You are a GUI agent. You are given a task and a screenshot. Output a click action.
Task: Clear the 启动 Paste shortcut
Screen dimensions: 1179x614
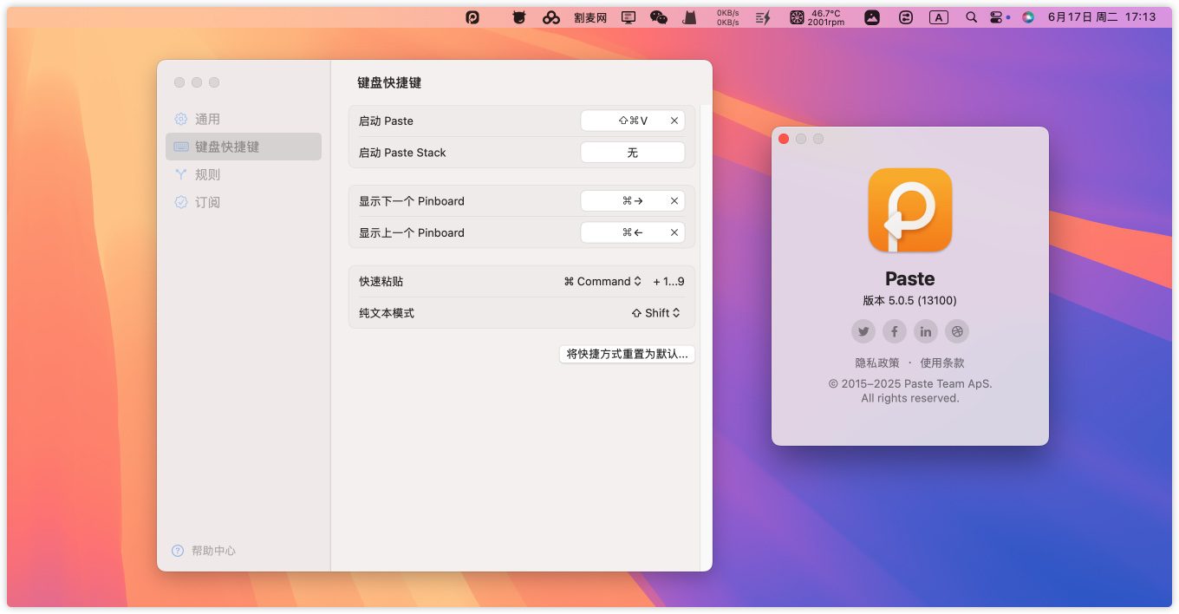pos(674,121)
